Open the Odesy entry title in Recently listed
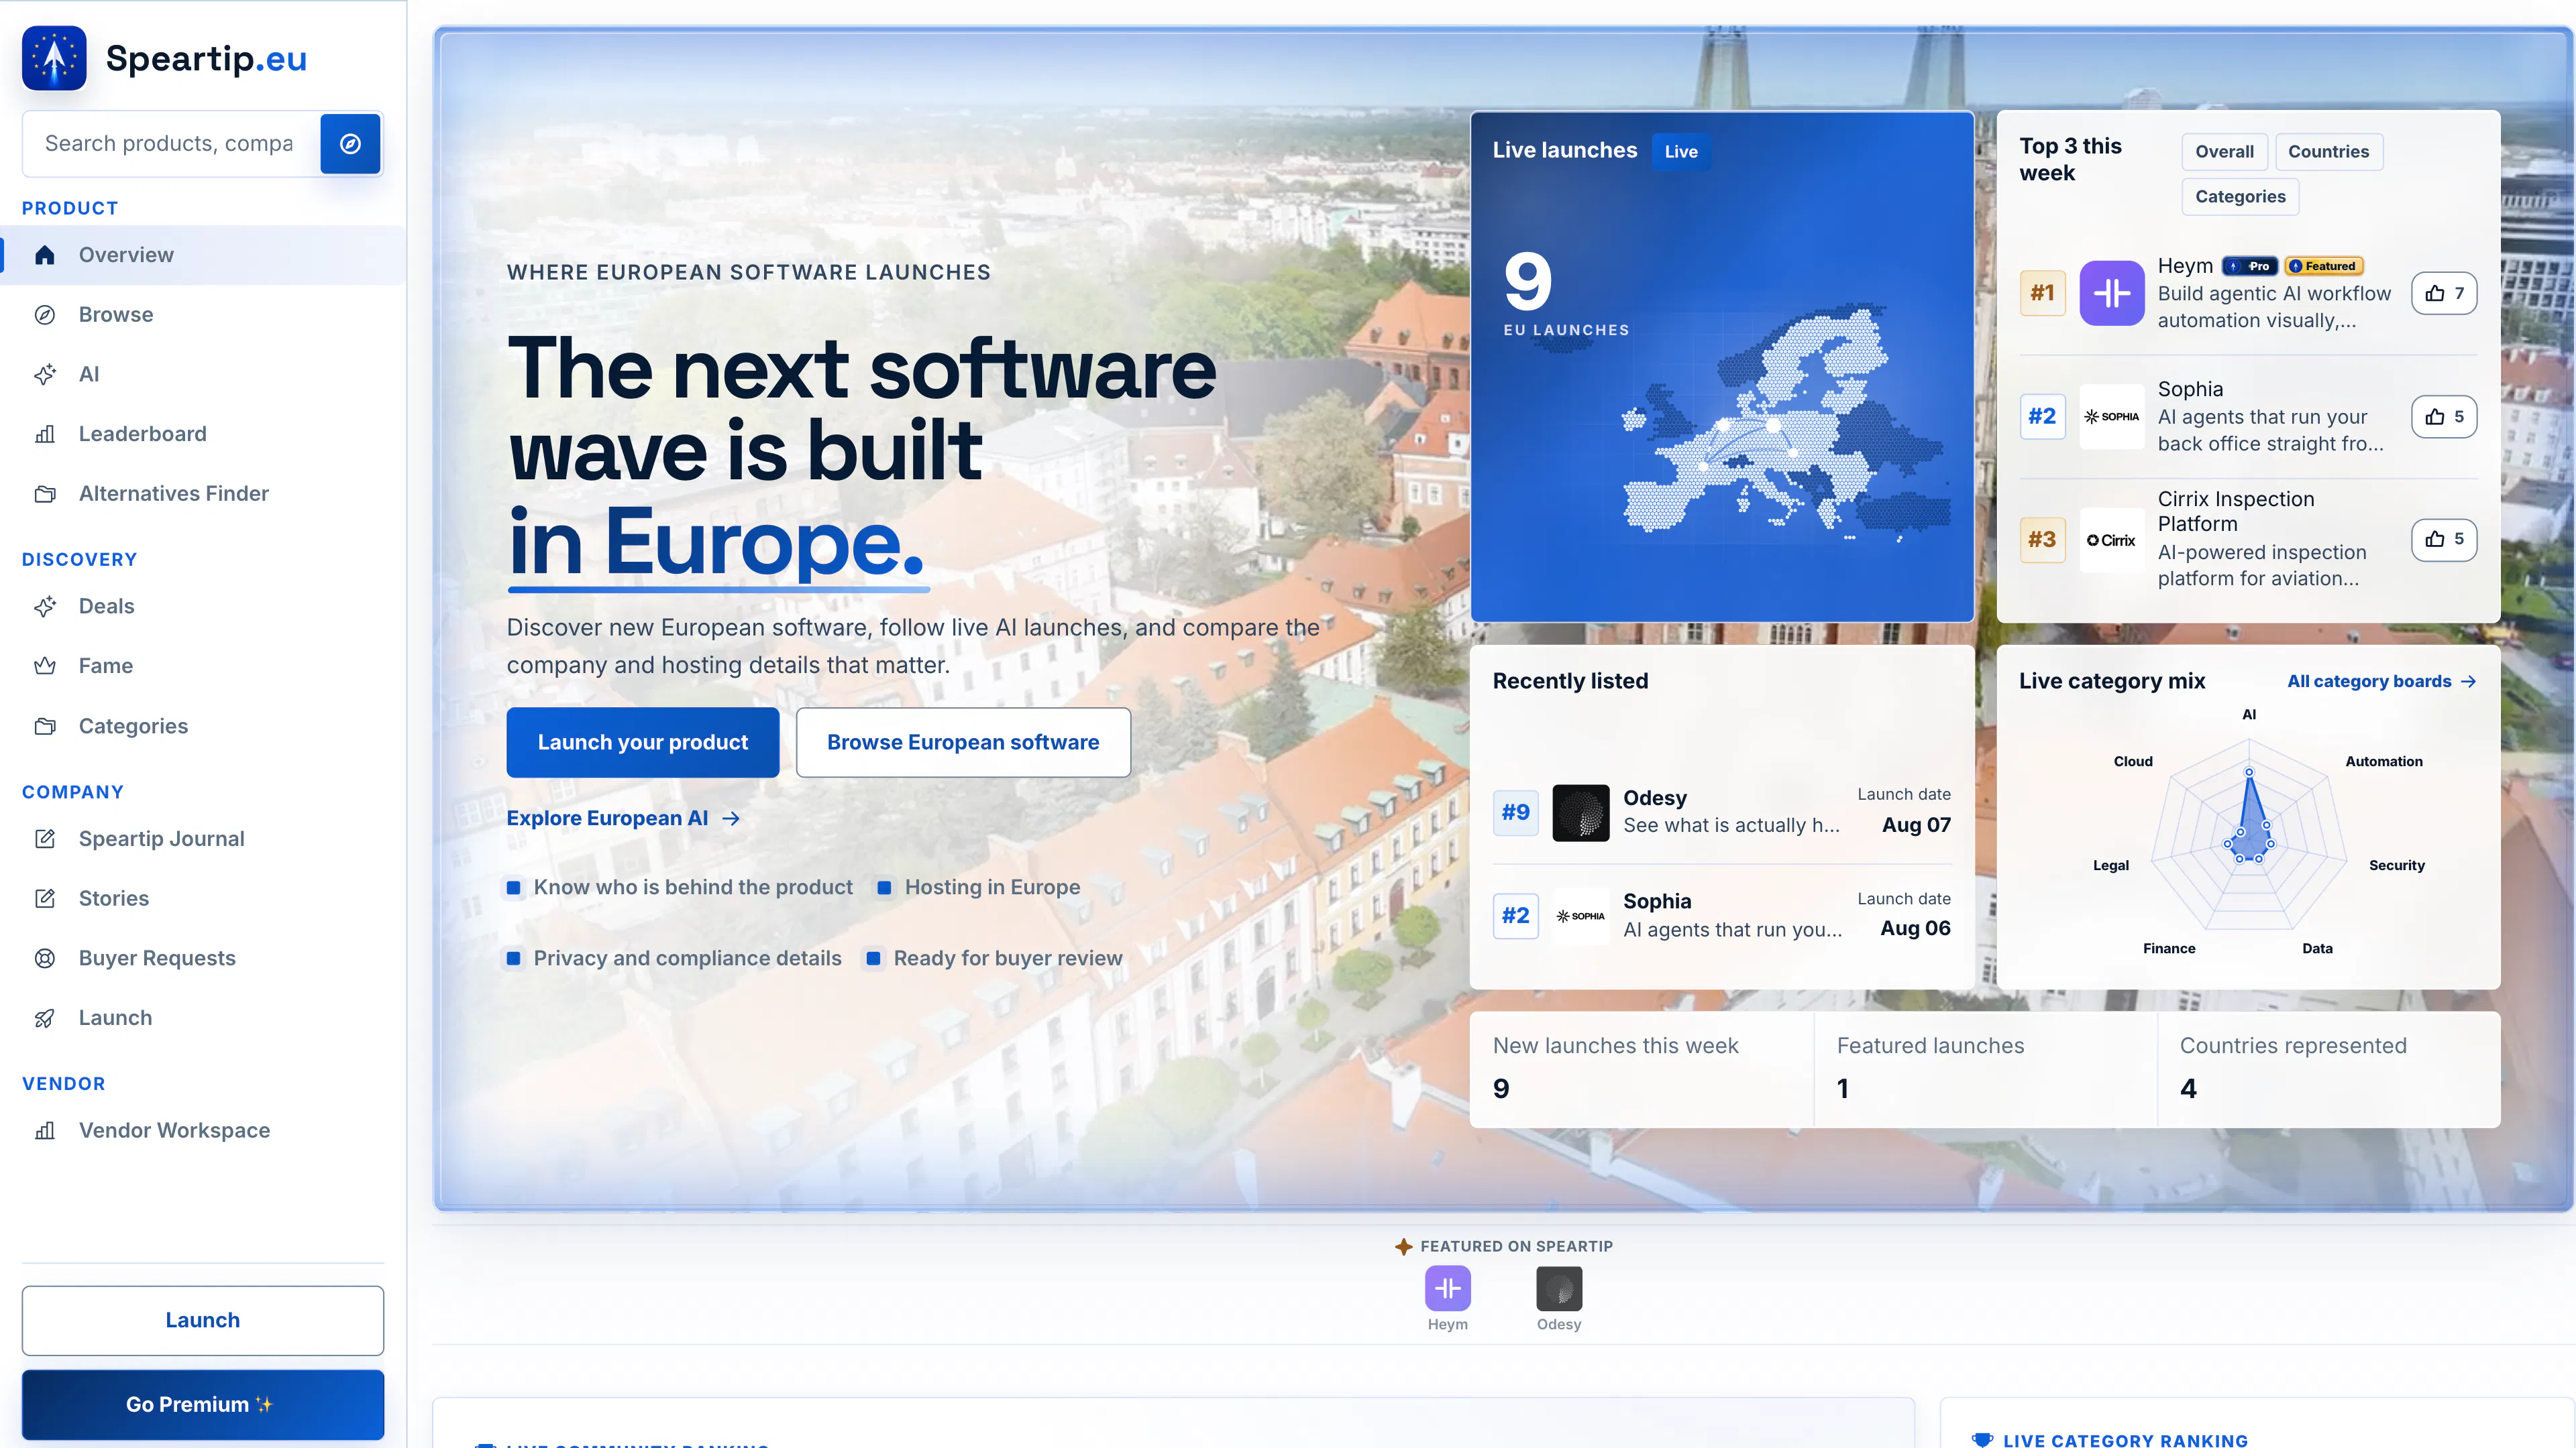 [1655, 798]
